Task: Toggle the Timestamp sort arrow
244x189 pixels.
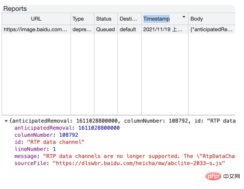Action: 184,17
